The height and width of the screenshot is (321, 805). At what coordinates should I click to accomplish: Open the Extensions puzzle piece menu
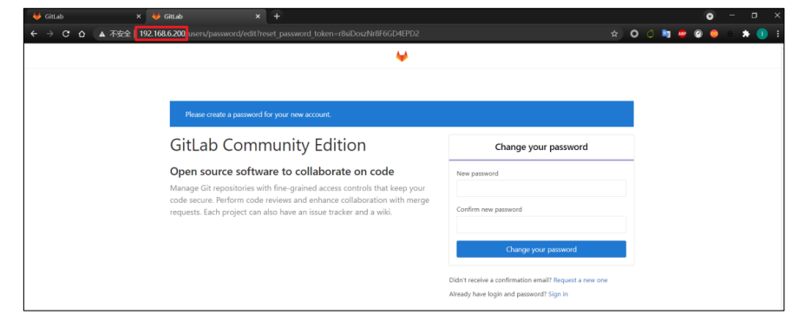(x=745, y=34)
